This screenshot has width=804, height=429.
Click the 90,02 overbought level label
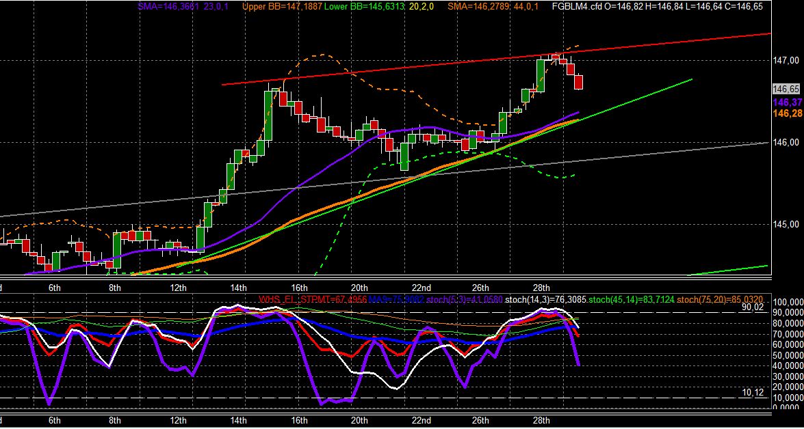coord(754,307)
